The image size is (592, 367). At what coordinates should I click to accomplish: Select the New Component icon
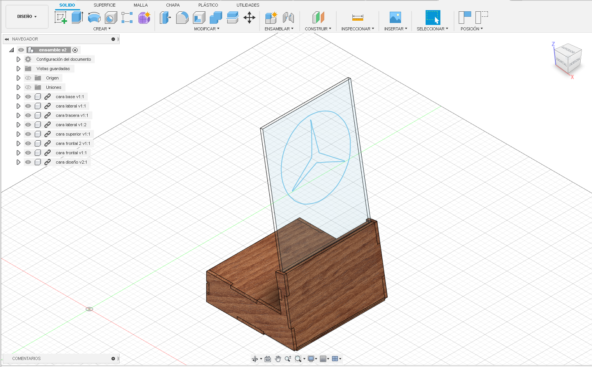coord(271,17)
